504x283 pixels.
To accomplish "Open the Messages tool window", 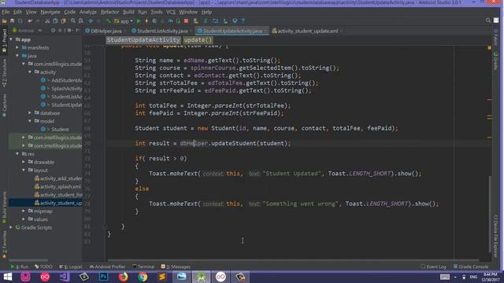I will coord(176,267).
